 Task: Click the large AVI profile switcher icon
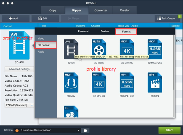click(x=19, y=45)
